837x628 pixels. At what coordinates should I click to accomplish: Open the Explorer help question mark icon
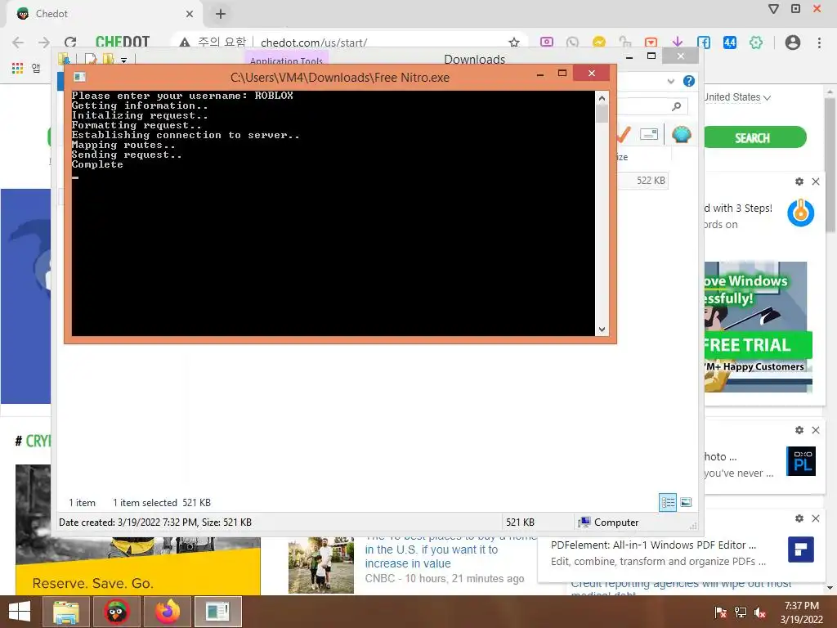689,81
